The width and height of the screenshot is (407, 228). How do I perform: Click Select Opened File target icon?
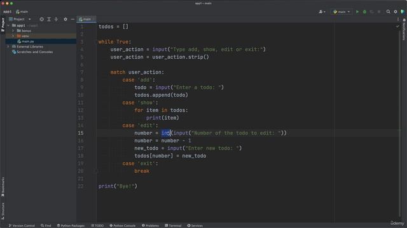(x=41, y=19)
